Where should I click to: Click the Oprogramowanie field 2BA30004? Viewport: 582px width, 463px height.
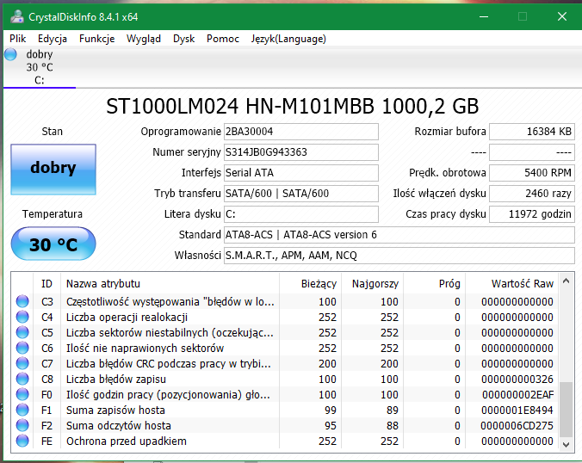301,132
